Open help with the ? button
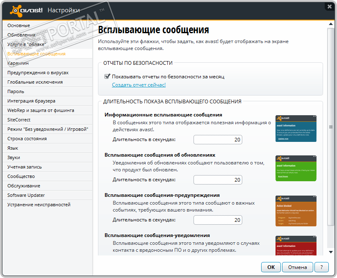Image resolution: width=337 pixels, height=278 pixels. coord(321,267)
